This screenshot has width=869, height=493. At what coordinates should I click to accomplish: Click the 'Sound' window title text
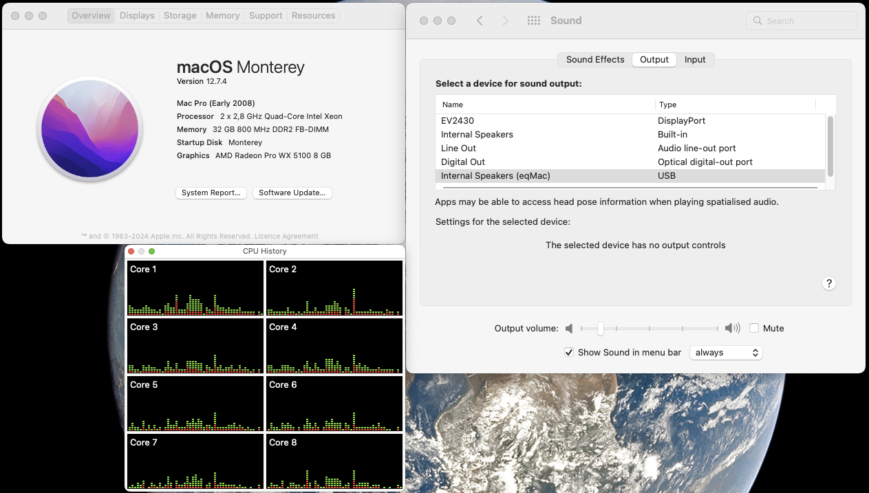(x=566, y=21)
